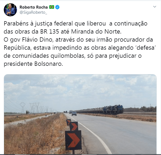The image size is (161, 155).
Task: Click the tweet text paragraph
Action: click(x=80, y=44)
